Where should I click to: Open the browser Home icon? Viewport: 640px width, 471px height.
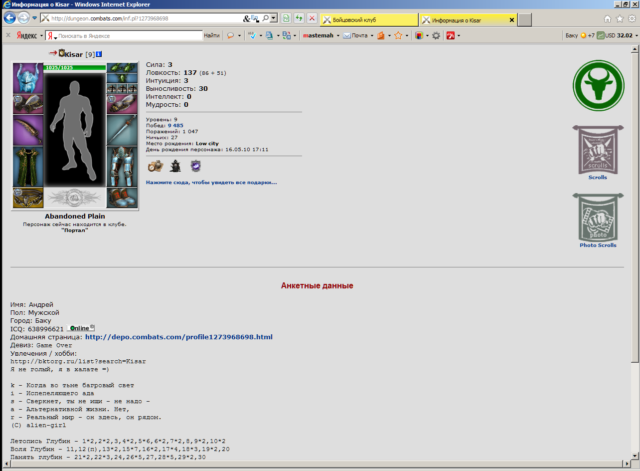(x=607, y=19)
